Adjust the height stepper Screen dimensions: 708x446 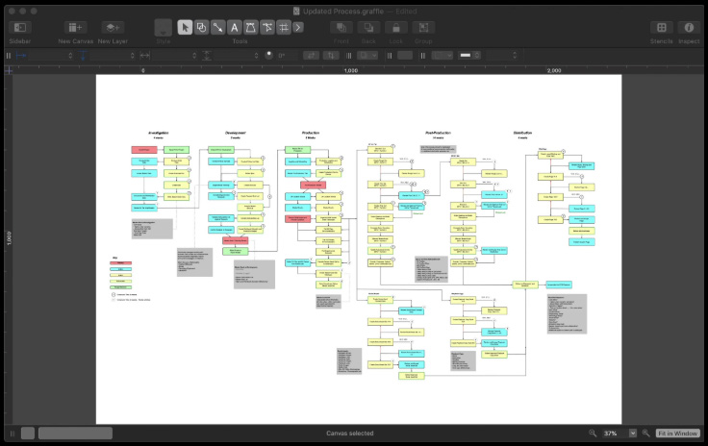tap(256, 56)
